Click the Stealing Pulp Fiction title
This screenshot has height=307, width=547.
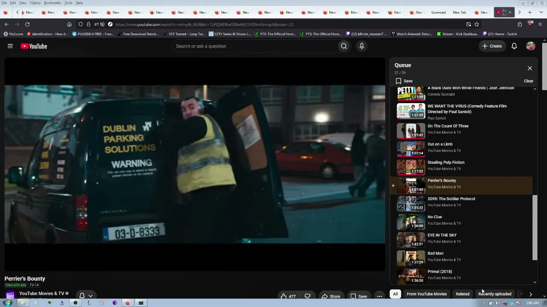[446, 162]
